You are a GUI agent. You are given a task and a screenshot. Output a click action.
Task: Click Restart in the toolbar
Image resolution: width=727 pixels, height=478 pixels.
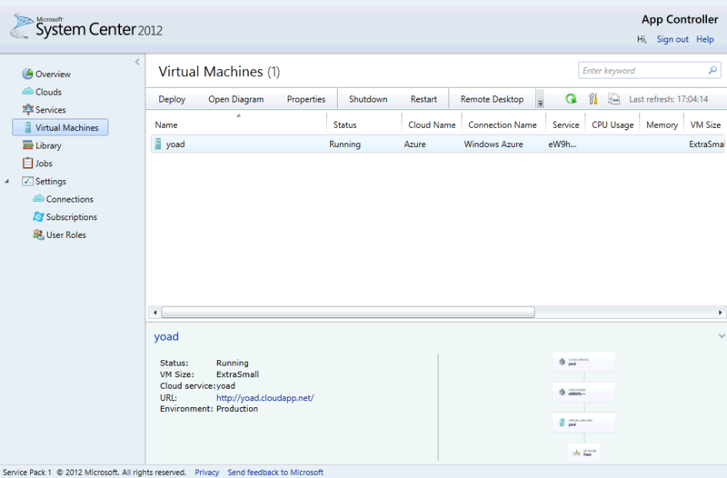pos(423,99)
